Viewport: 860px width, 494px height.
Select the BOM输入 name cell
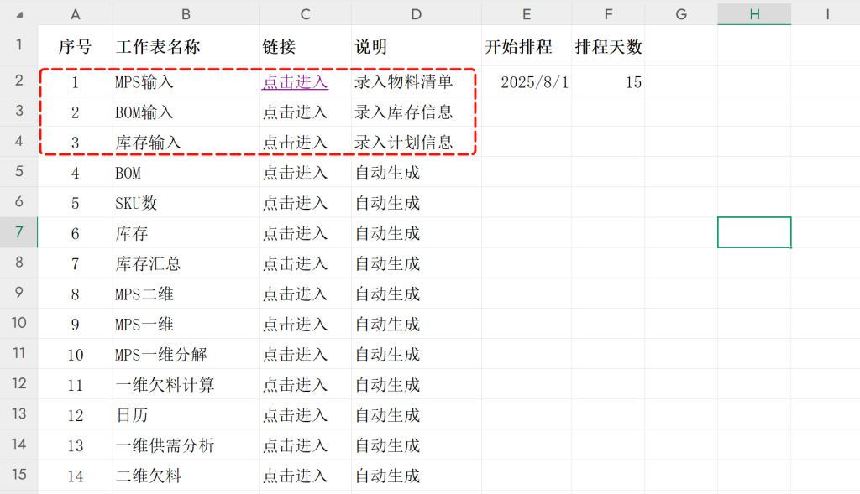tap(186, 112)
